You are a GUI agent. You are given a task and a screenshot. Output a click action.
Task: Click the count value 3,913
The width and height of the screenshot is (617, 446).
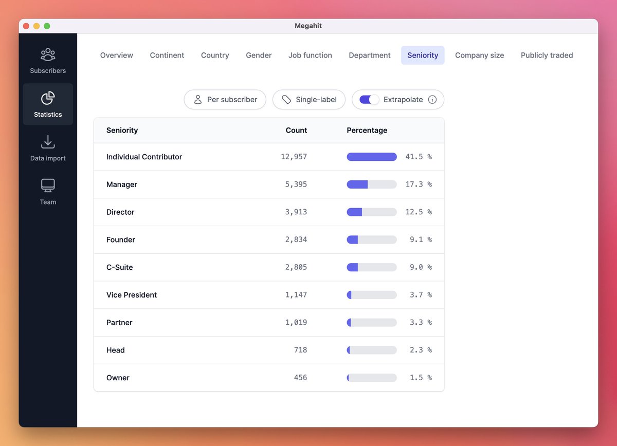(296, 212)
